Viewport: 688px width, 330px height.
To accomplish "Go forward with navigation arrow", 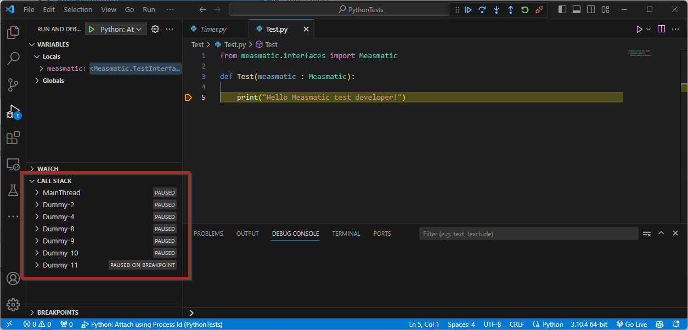I will [218, 10].
